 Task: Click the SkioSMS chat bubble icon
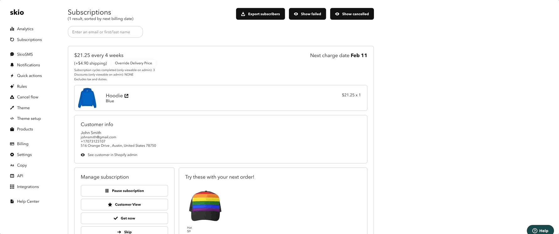click(x=12, y=54)
